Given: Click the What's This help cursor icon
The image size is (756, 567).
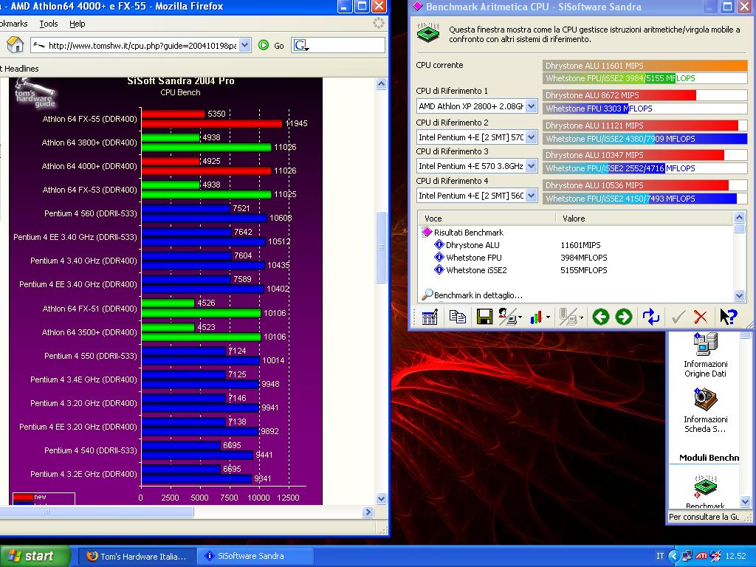Looking at the screenshot, I should pos(728,317).
